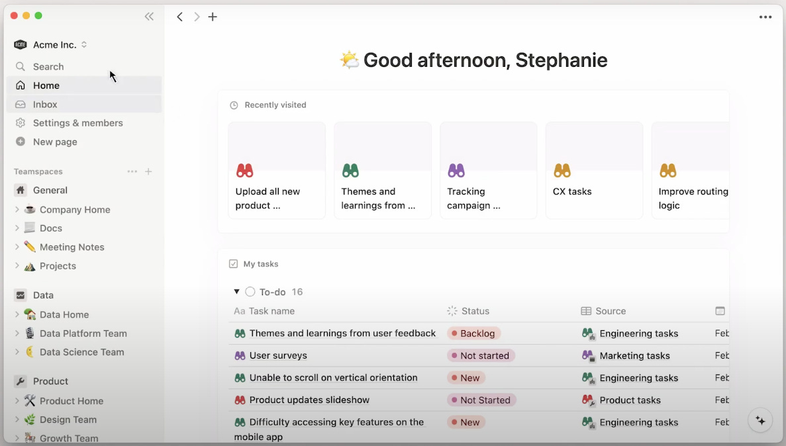Open the Inbox
The height and width of the screenshot is (446, 786).
(x=83, y=105)
